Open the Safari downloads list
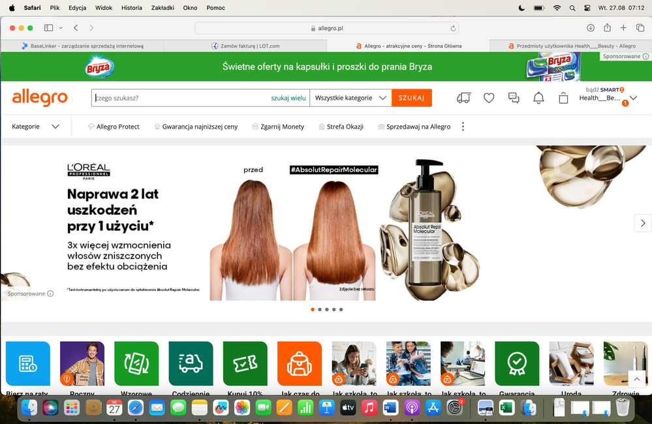The width and height of the screenshot is (652, 424). [591, 28]
